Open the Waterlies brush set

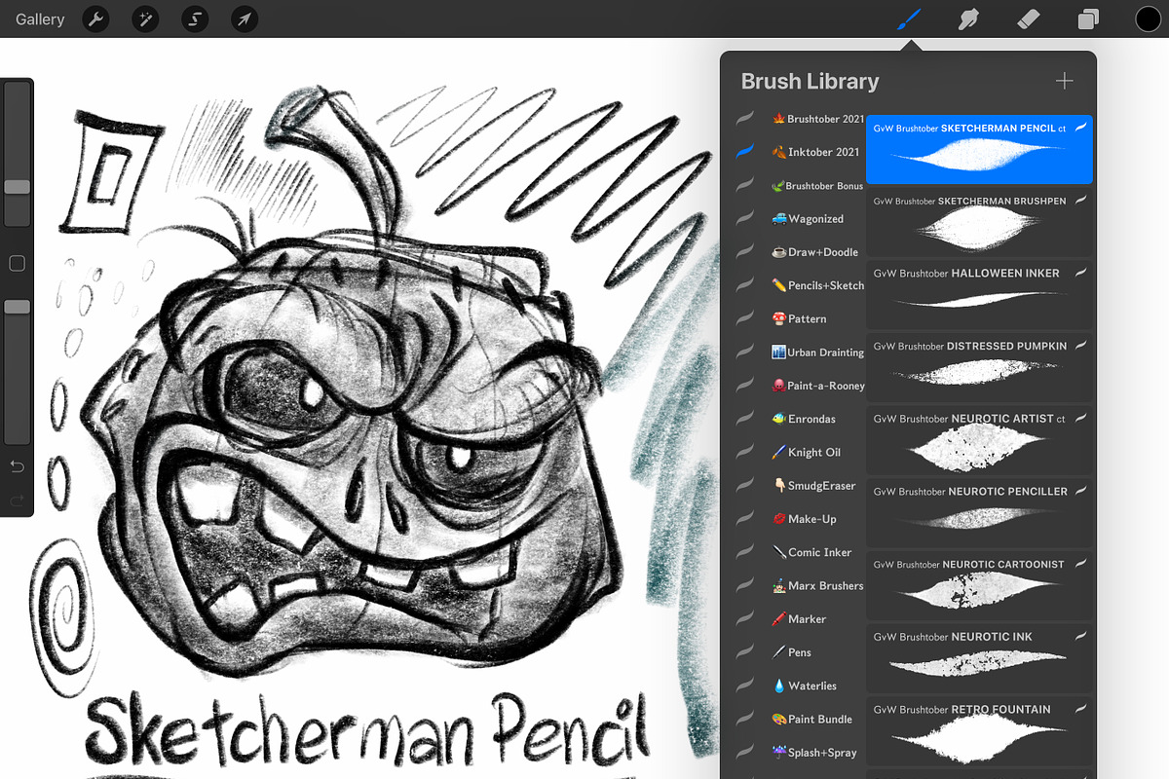point(804,686)
